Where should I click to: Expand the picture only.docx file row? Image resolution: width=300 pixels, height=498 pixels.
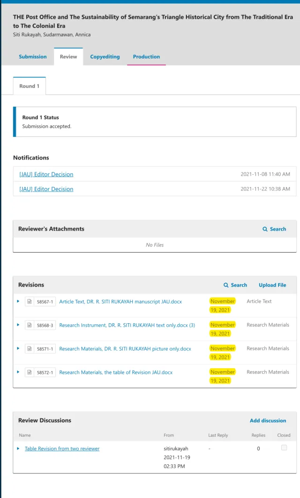tap(18, 348)
